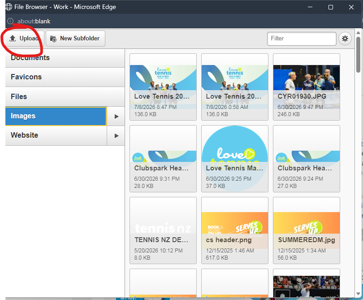
Task: Close the File Browser window
Action: (351, 7)
